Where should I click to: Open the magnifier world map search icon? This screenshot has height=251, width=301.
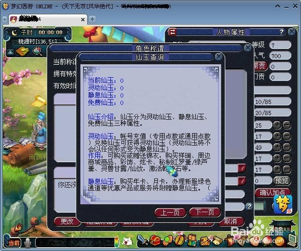click(x=37, y=51)
